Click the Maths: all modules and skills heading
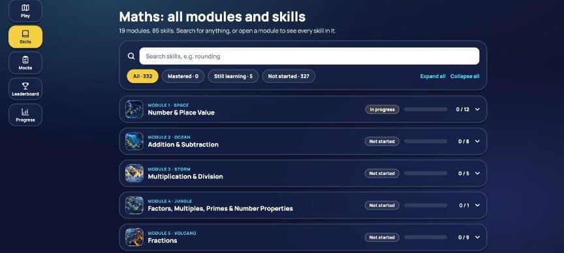 click(212, 16)
